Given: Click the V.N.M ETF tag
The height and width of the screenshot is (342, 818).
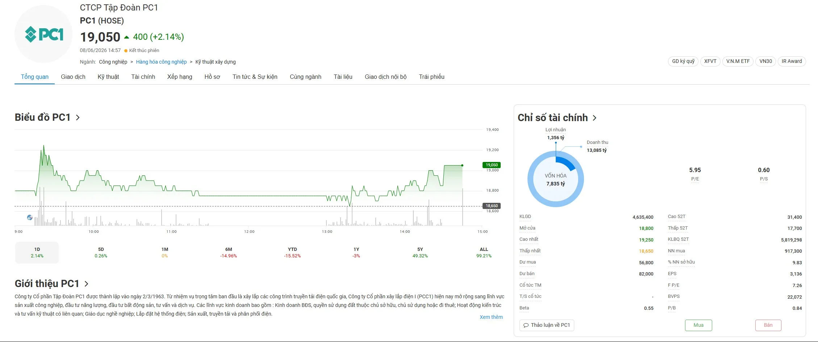Looking at the screenshot, I should pyautogui.click(x=738, y=61).
